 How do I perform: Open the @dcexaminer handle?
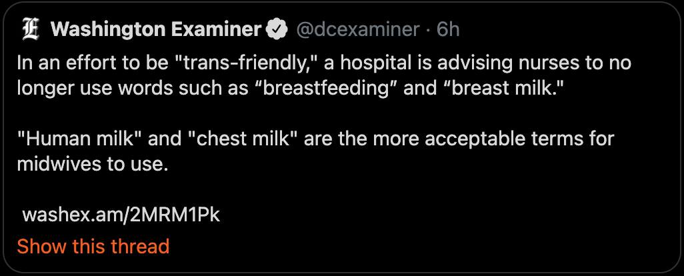click(x=358, y=30)
